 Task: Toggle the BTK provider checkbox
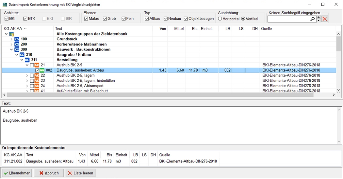25,19
